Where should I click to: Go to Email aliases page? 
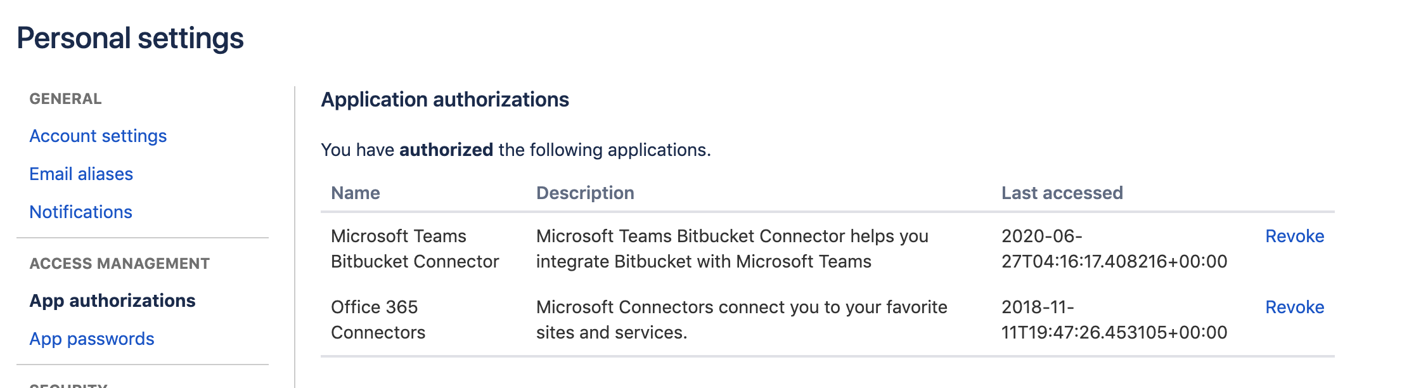(81, 174)
